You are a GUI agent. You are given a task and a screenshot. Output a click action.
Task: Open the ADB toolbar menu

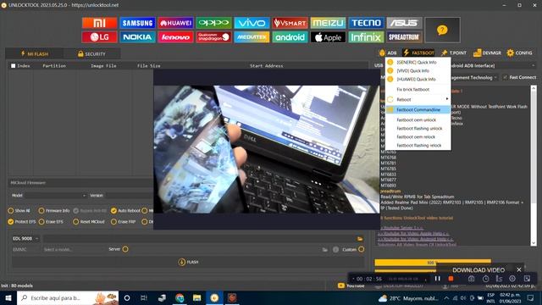click(x=388, y=53)
